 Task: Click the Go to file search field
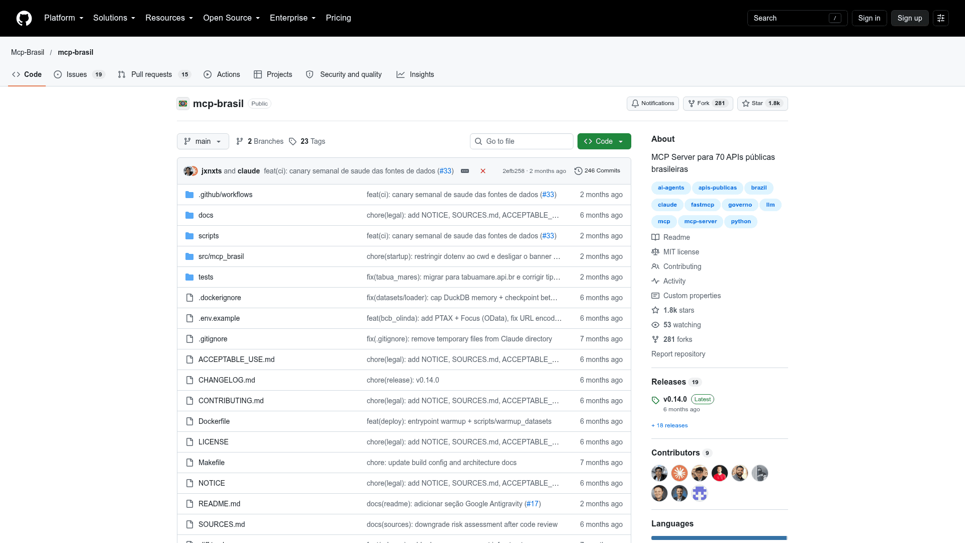(x=522, y=141)
